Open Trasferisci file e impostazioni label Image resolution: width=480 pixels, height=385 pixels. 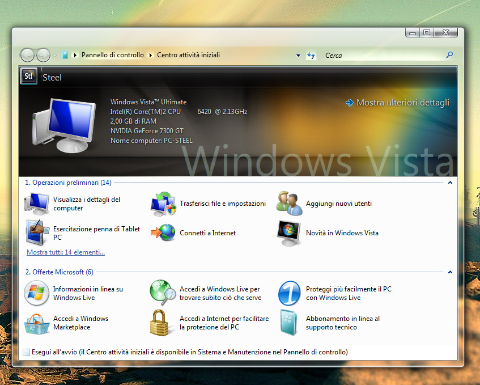[x=223, y=204]
